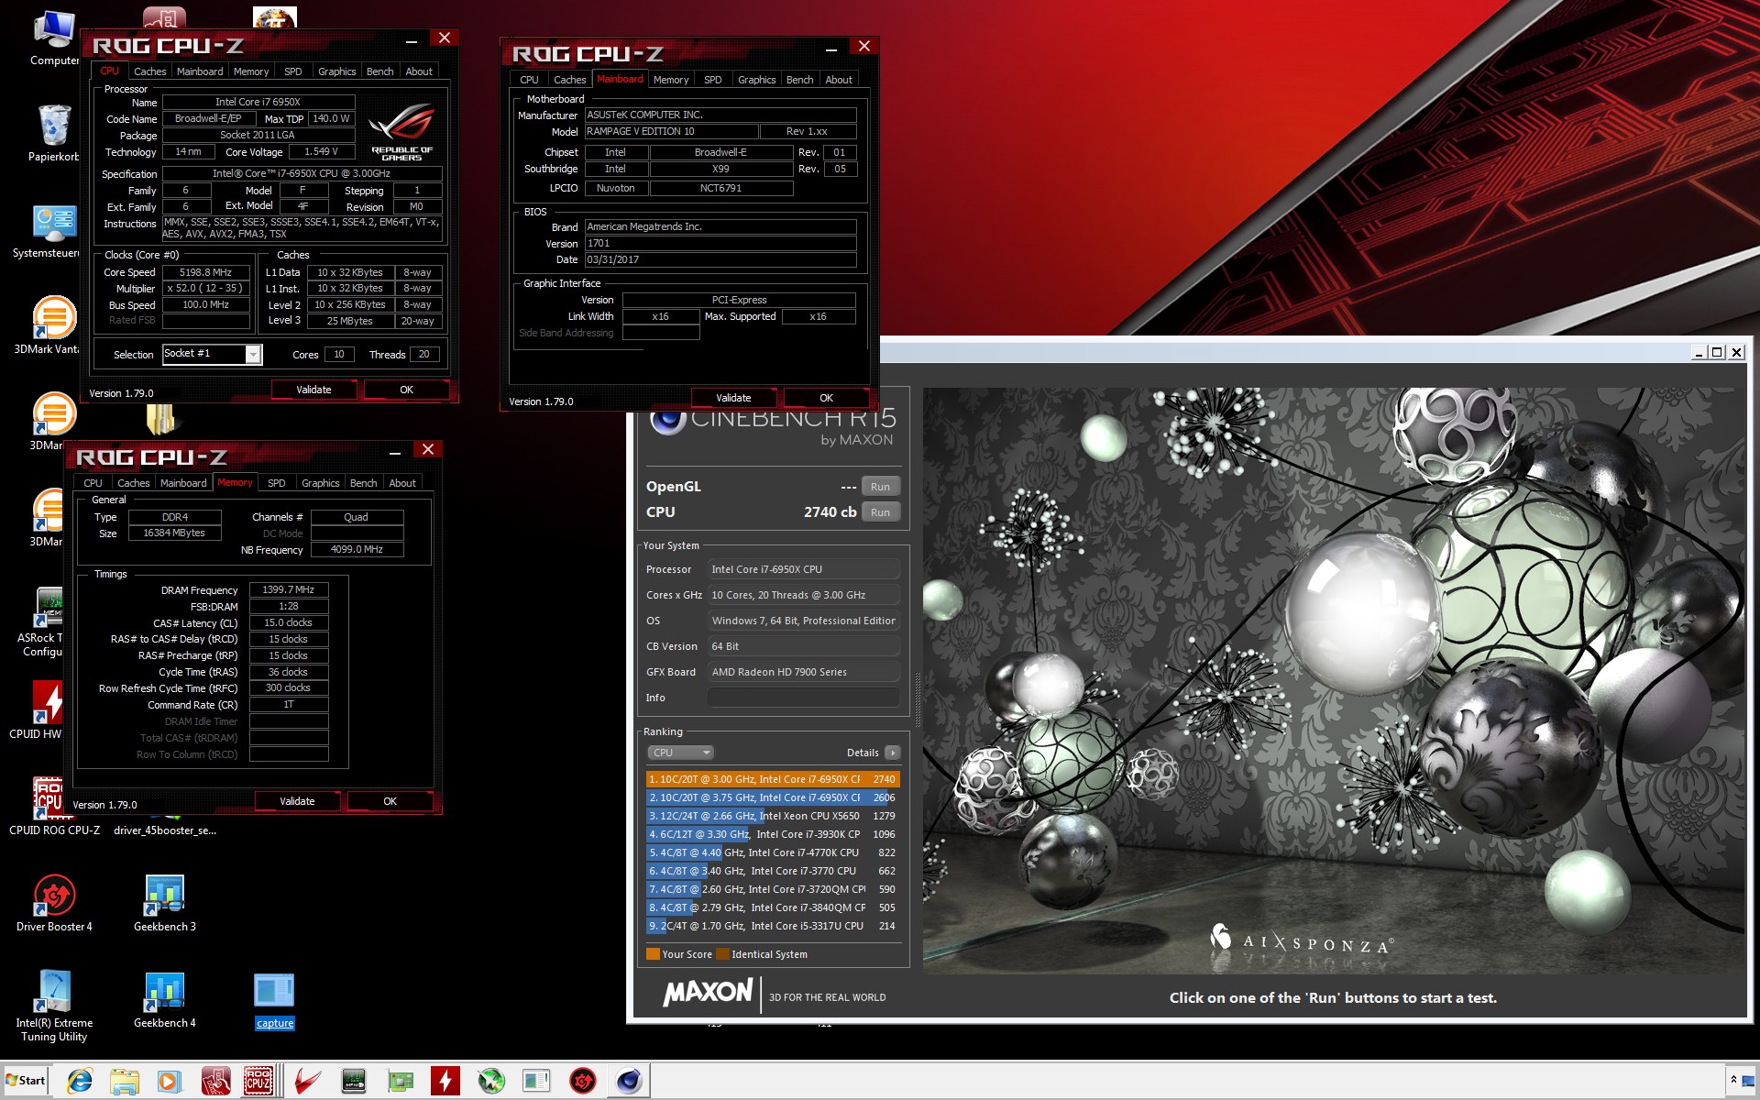Select Intel Extreme Tuning Utility desktop icon
The image size is (1760, 1100).
[x=54, y=1006]
